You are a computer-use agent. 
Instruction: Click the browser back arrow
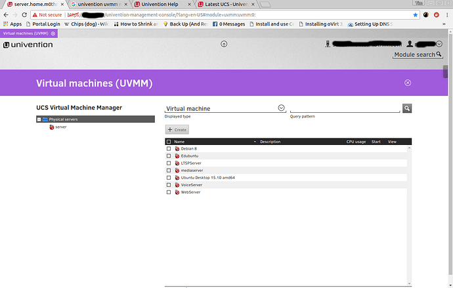(x=6, y=14)
